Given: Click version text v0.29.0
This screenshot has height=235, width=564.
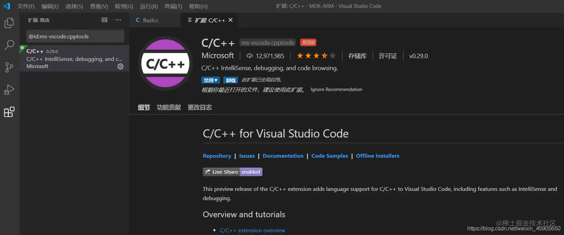Looking at the screenshot, I should pos(419,56).
